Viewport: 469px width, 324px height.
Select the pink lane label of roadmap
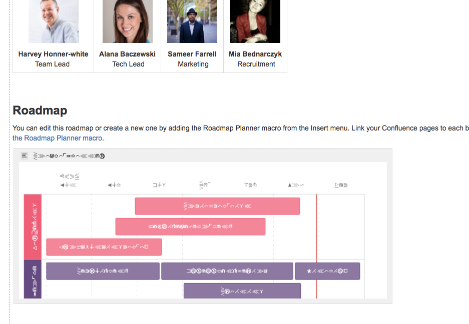pyautogui.click(x=33, y=226)
